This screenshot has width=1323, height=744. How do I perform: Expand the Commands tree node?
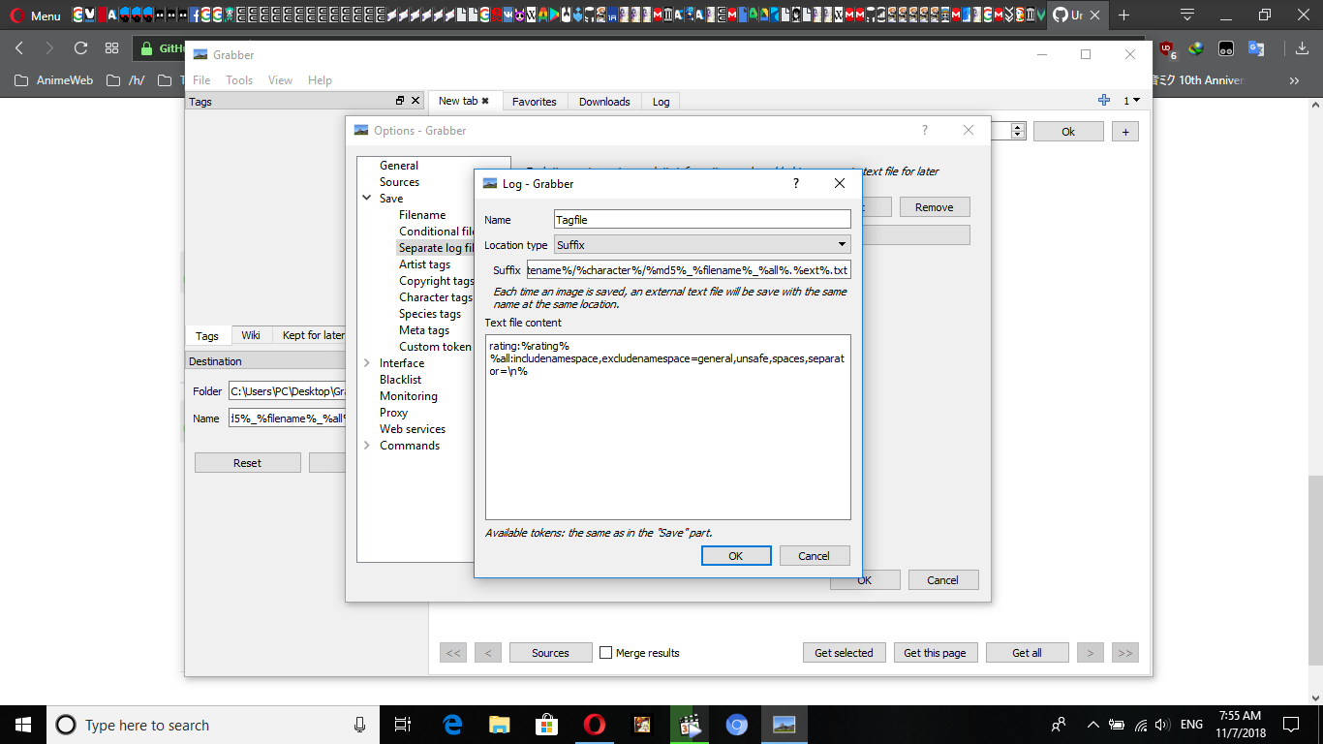(367, 446)
